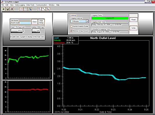Enable the Renew Battery Profile checkbox
This screenshot has height=115, width=155.
coord(71,26)
